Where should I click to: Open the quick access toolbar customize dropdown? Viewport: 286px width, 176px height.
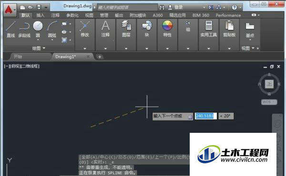point(46,8)
